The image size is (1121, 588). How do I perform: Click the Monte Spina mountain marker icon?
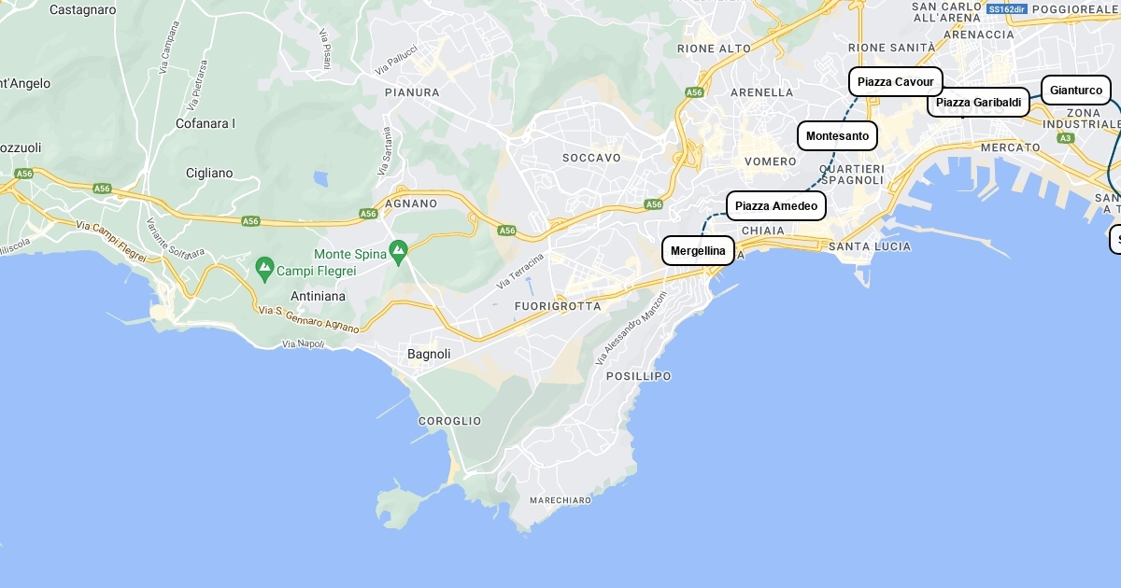point(399,250)
